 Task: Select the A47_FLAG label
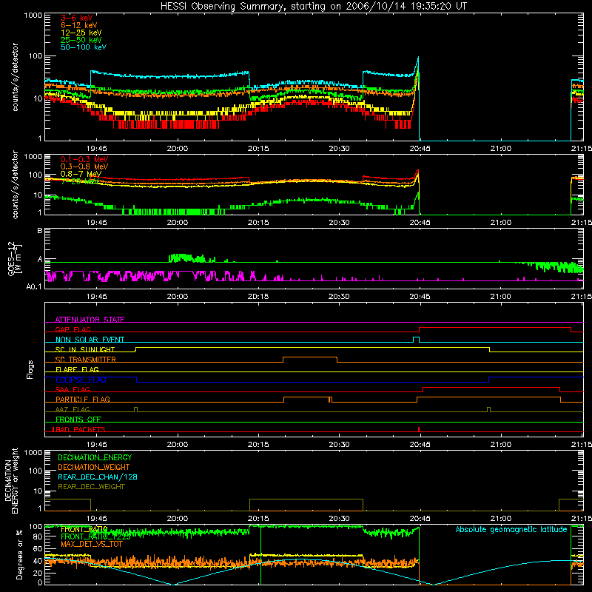coord(73,409)
